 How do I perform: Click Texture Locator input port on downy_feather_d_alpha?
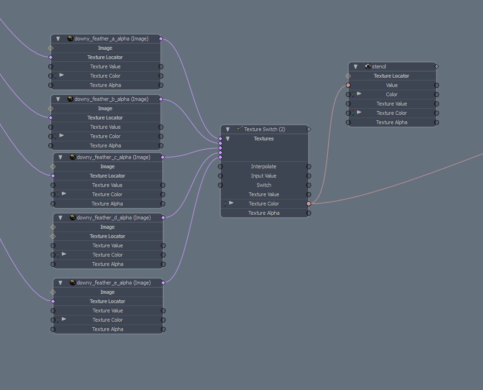pyautogui.click(x=53, y=236)
